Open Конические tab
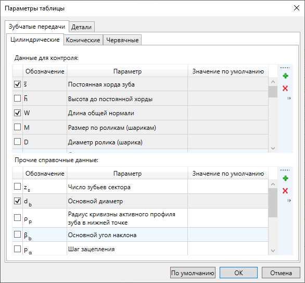This screenshot has height=283, width=305. [x=83, y=40]
